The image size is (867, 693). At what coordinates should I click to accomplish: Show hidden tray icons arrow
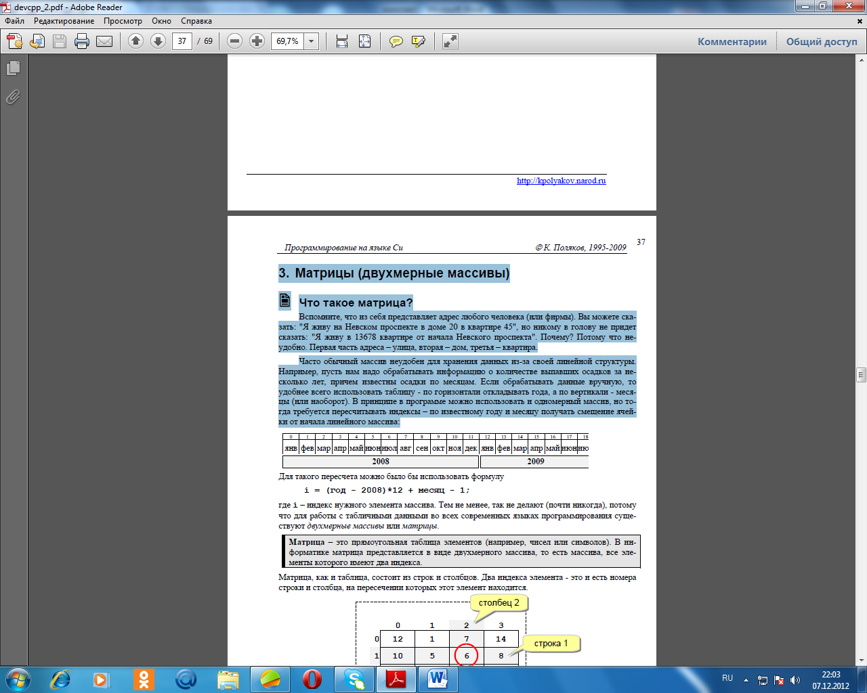click(x=746, y=679)
